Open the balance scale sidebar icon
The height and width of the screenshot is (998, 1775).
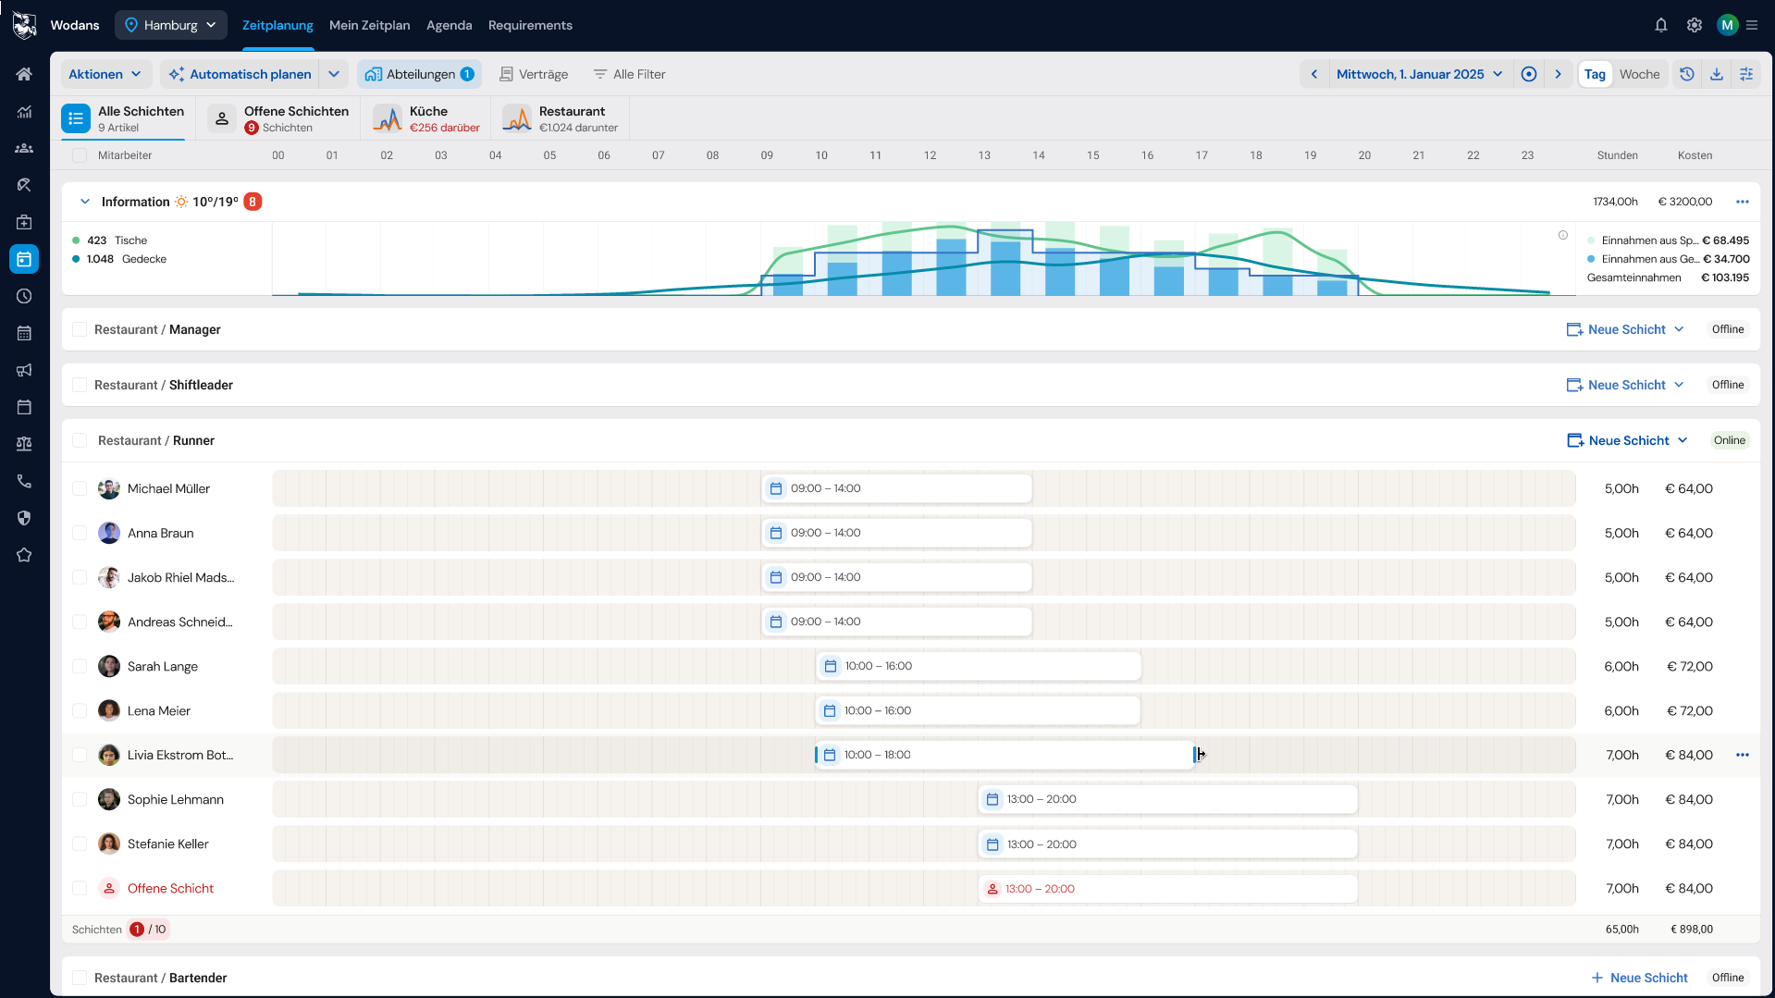pos(24,444)
